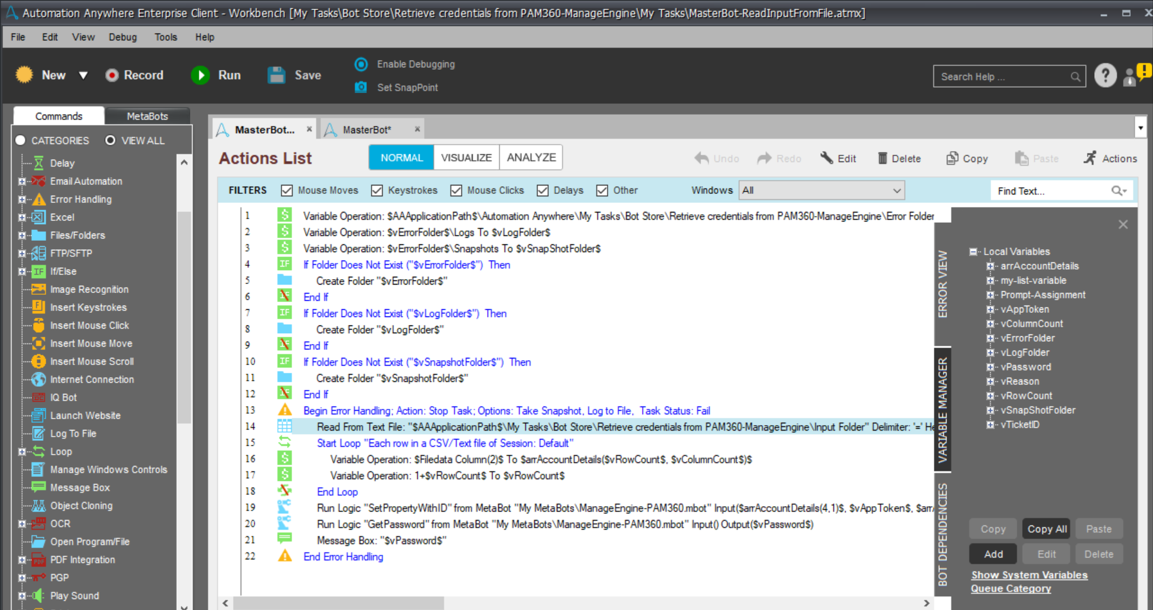Switch to the MetaBots tab
The width and height of the screenshot is (1153, 610).
click(147, 116)
